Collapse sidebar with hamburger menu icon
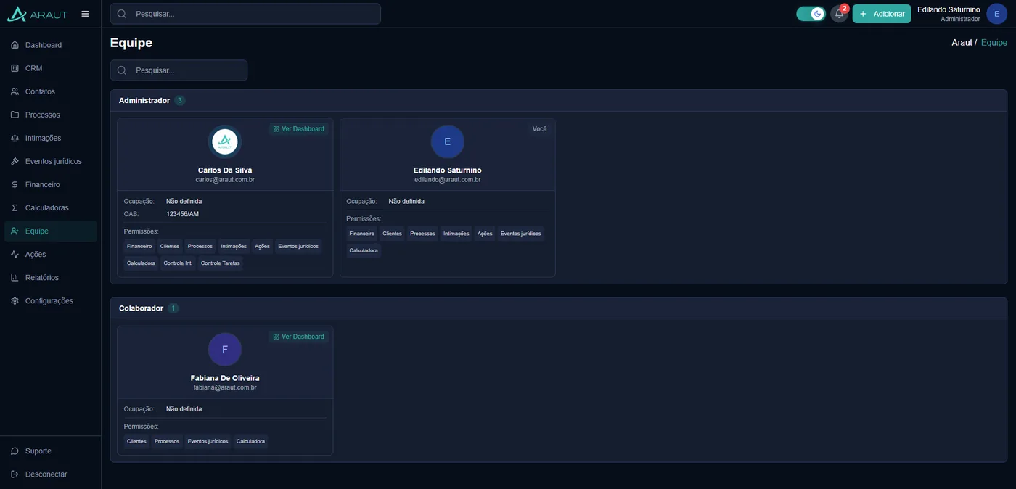Viewport: 1016px width, 489px height. point(86,14)
